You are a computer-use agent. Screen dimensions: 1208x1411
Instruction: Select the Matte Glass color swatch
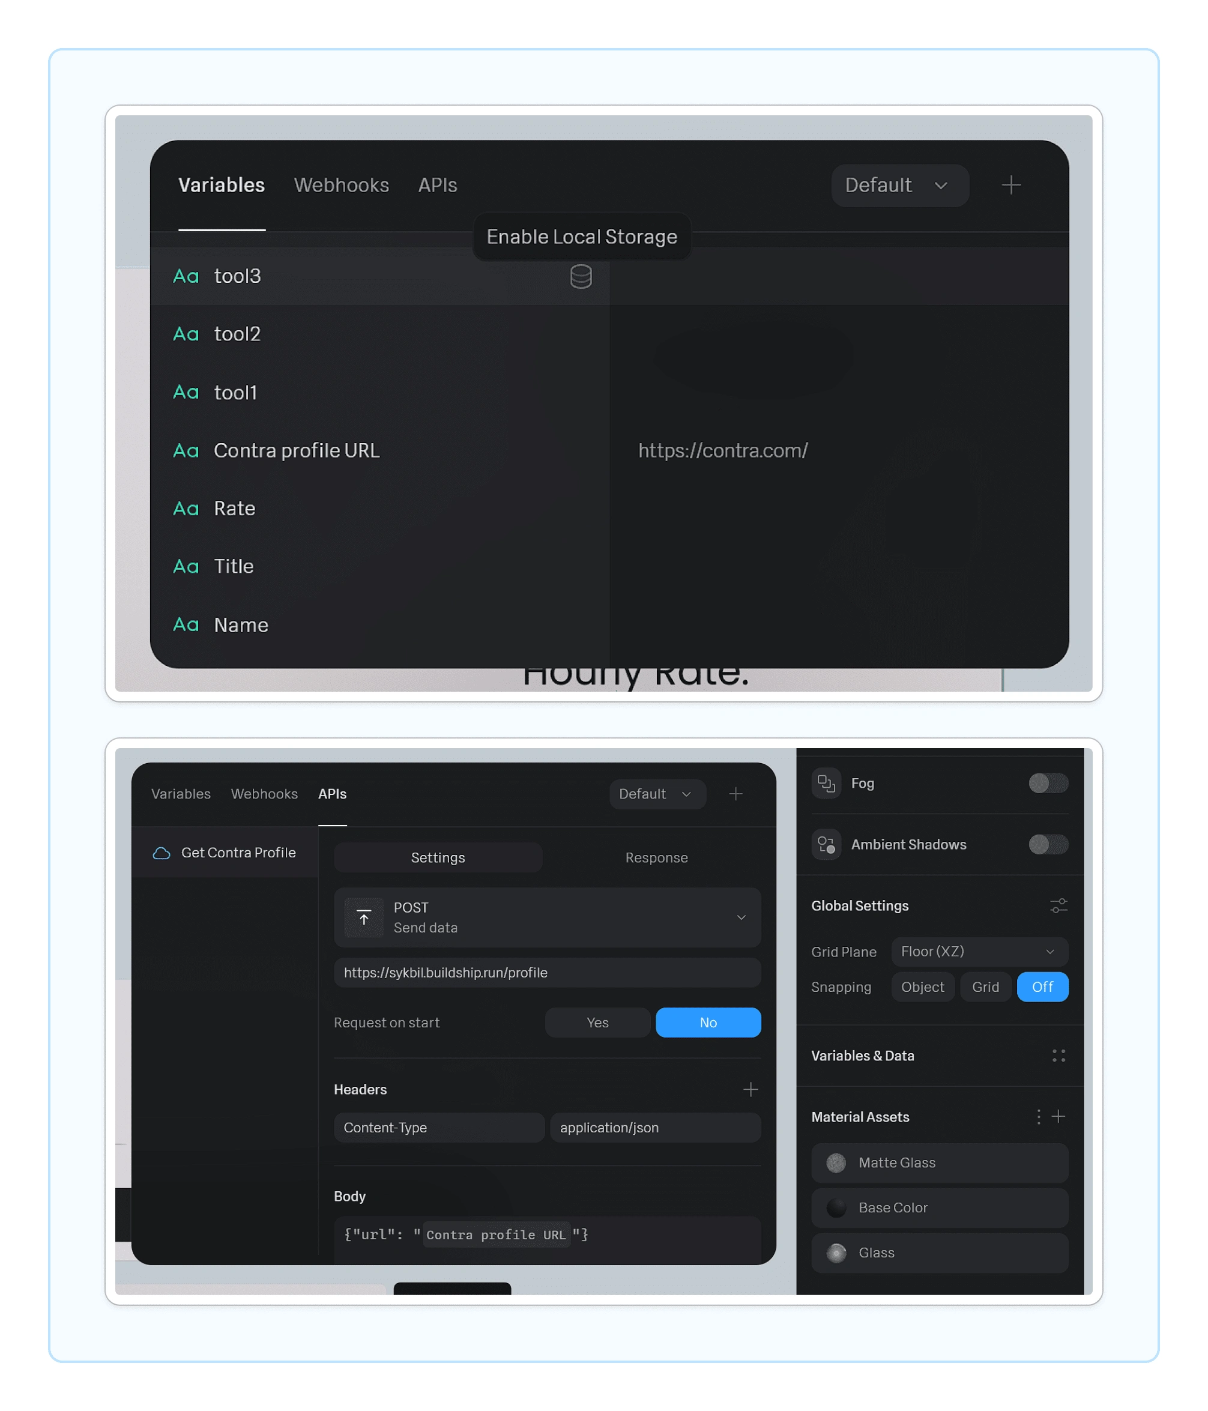tap(834, 1162)
